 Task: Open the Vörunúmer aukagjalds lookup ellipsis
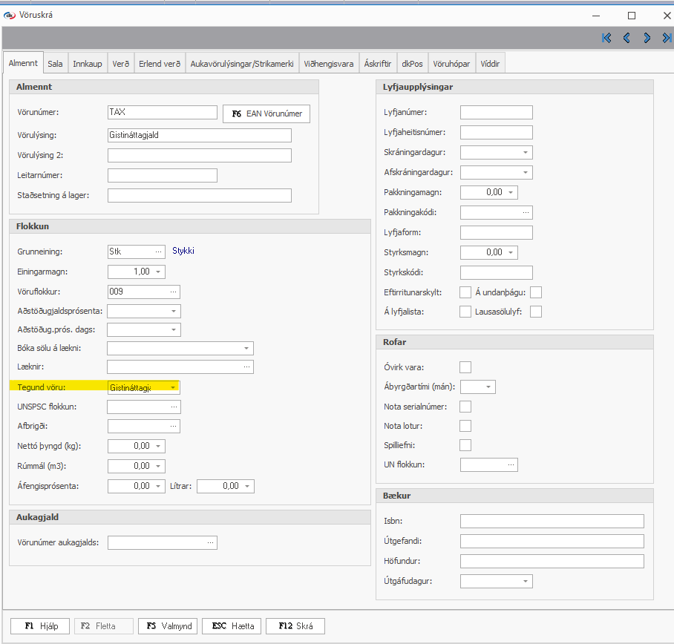click(x=211, y=543)
